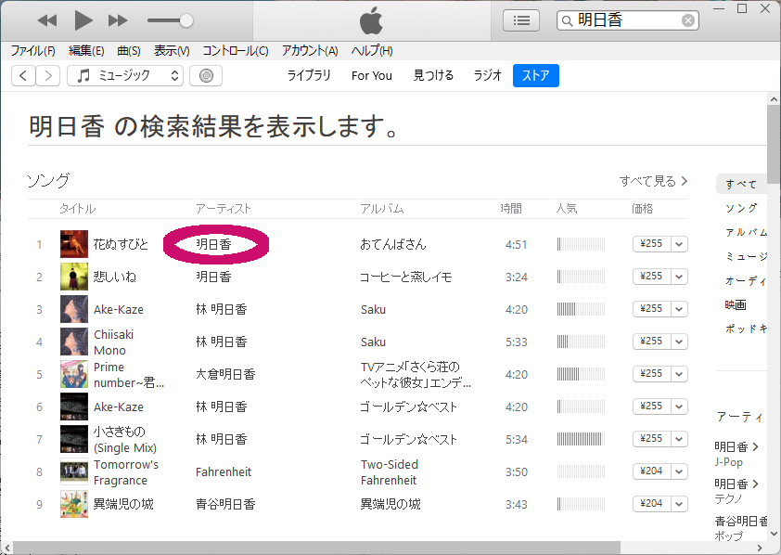Image resolution: width=781 pixels, height=555 pixels.
Task: Expand price dropdown arrow for 小さきもの
Action: (x=679, y=439)
